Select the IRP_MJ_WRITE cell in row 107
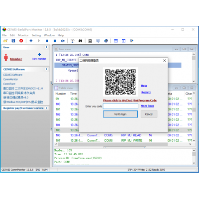Viewport: 199px width, 199px height. pos(132,141)
